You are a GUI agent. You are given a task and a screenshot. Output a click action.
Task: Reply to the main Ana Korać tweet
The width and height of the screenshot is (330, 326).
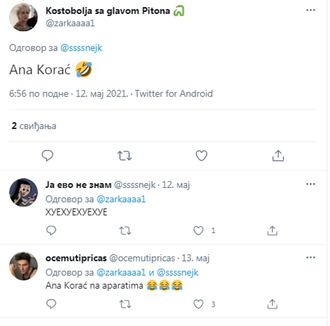47,155
